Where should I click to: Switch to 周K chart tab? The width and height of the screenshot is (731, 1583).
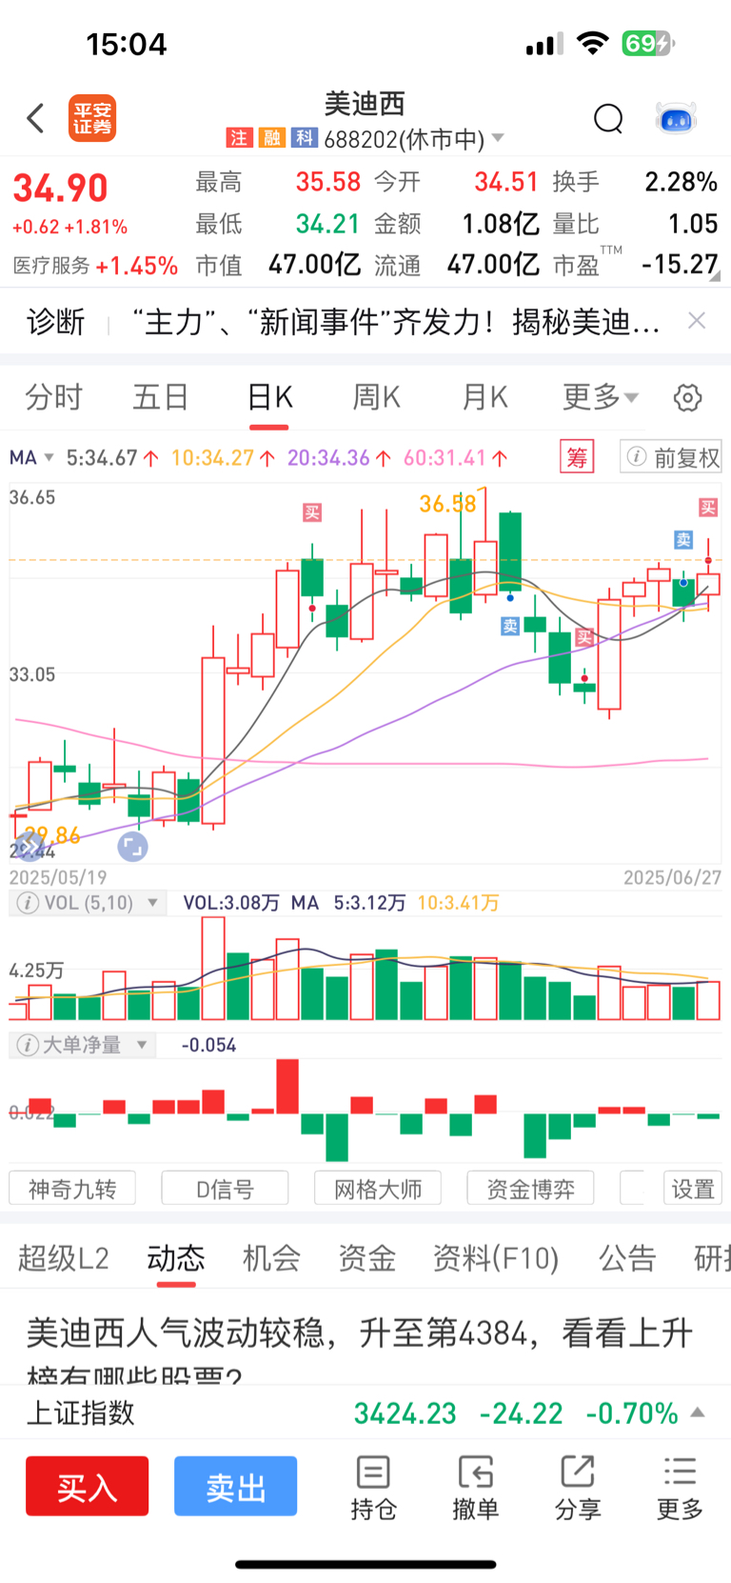click(377, 397)
